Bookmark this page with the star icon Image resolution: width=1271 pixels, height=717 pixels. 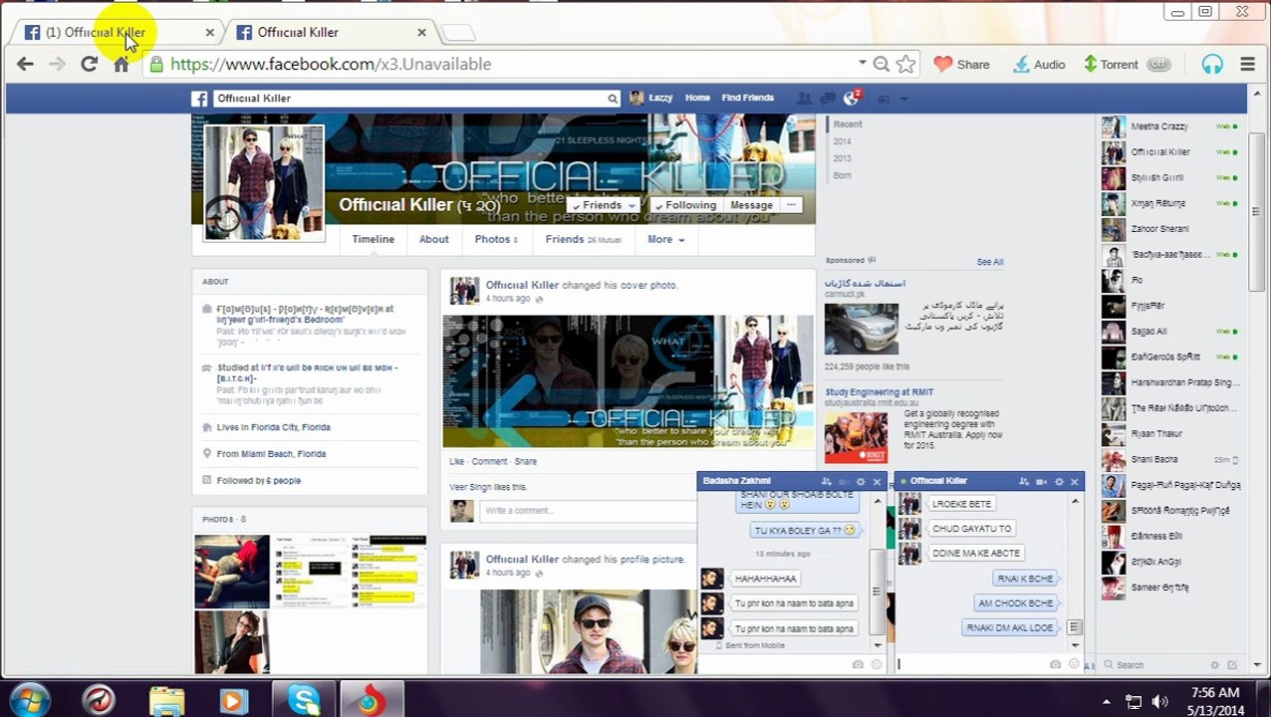[905, 64]
